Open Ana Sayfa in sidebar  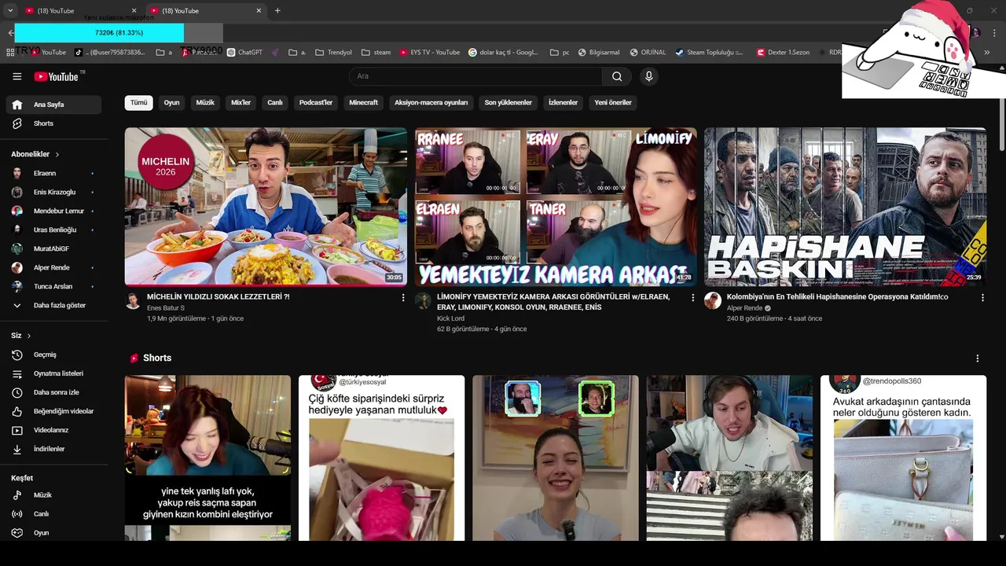(x=53, y=105)
